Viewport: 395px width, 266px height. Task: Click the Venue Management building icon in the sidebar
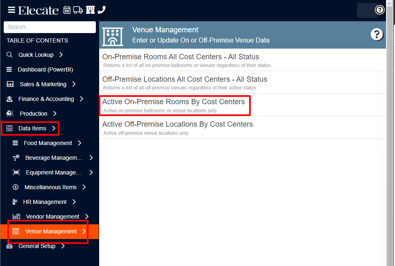(x=16, y=231)
